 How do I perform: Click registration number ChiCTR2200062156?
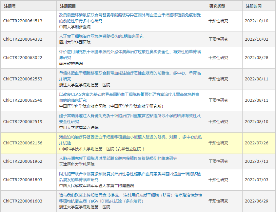click(22, 143)
